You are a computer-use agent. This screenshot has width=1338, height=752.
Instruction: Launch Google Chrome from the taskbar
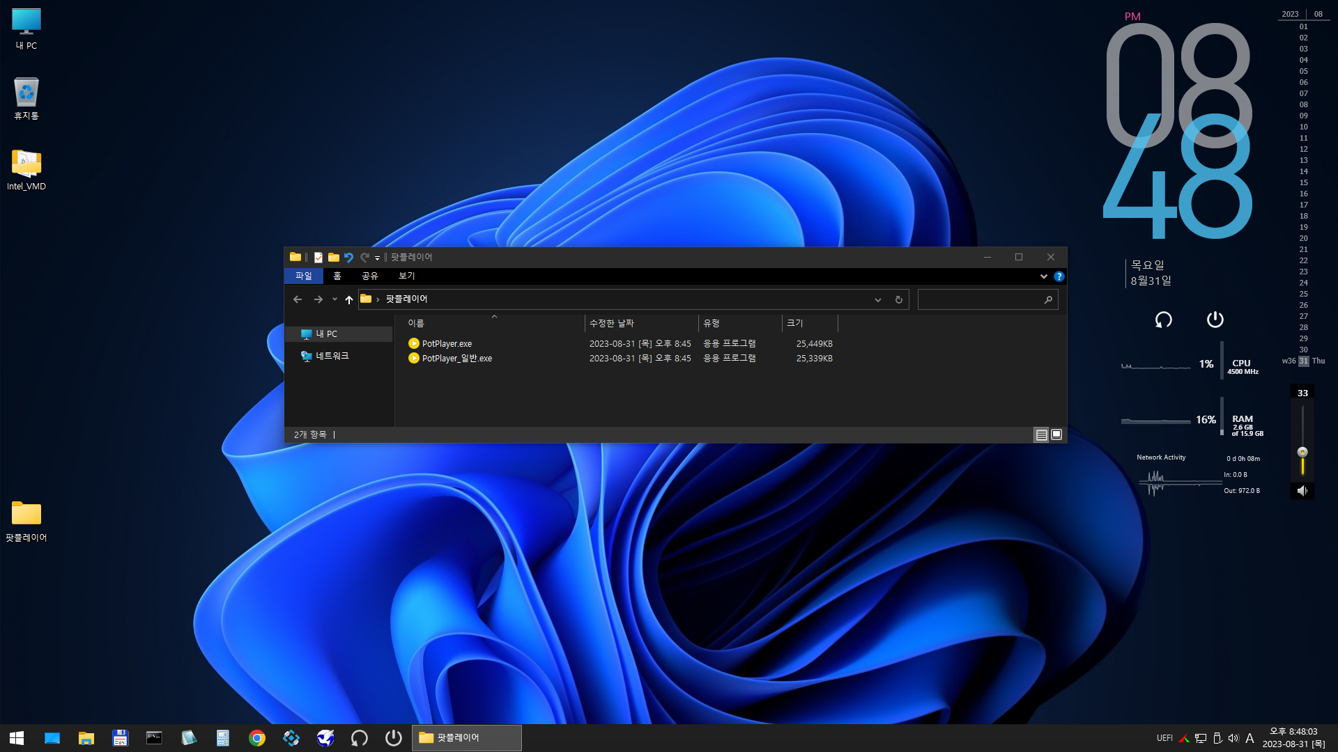pos(257,738)
